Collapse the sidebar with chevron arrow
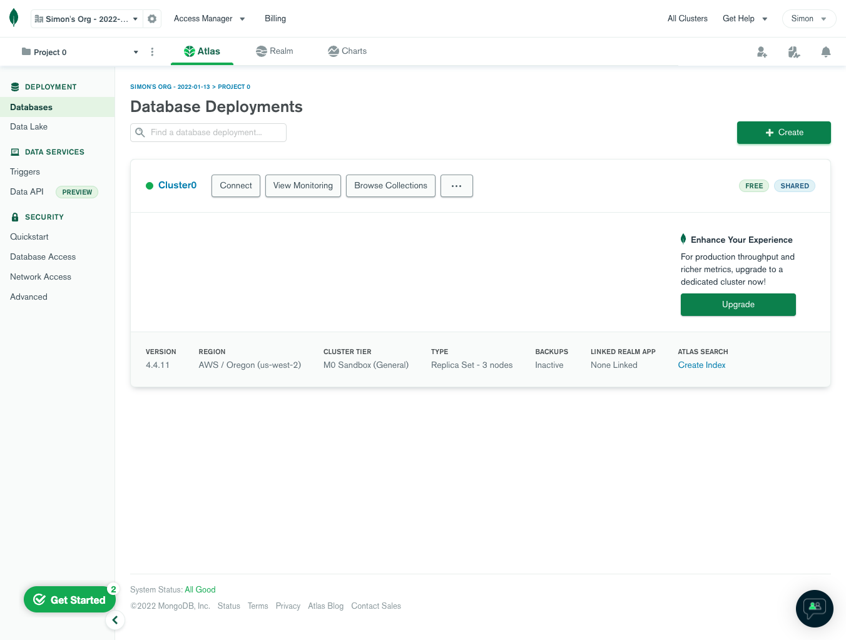The image size is (846, 640). coord(115,620)
